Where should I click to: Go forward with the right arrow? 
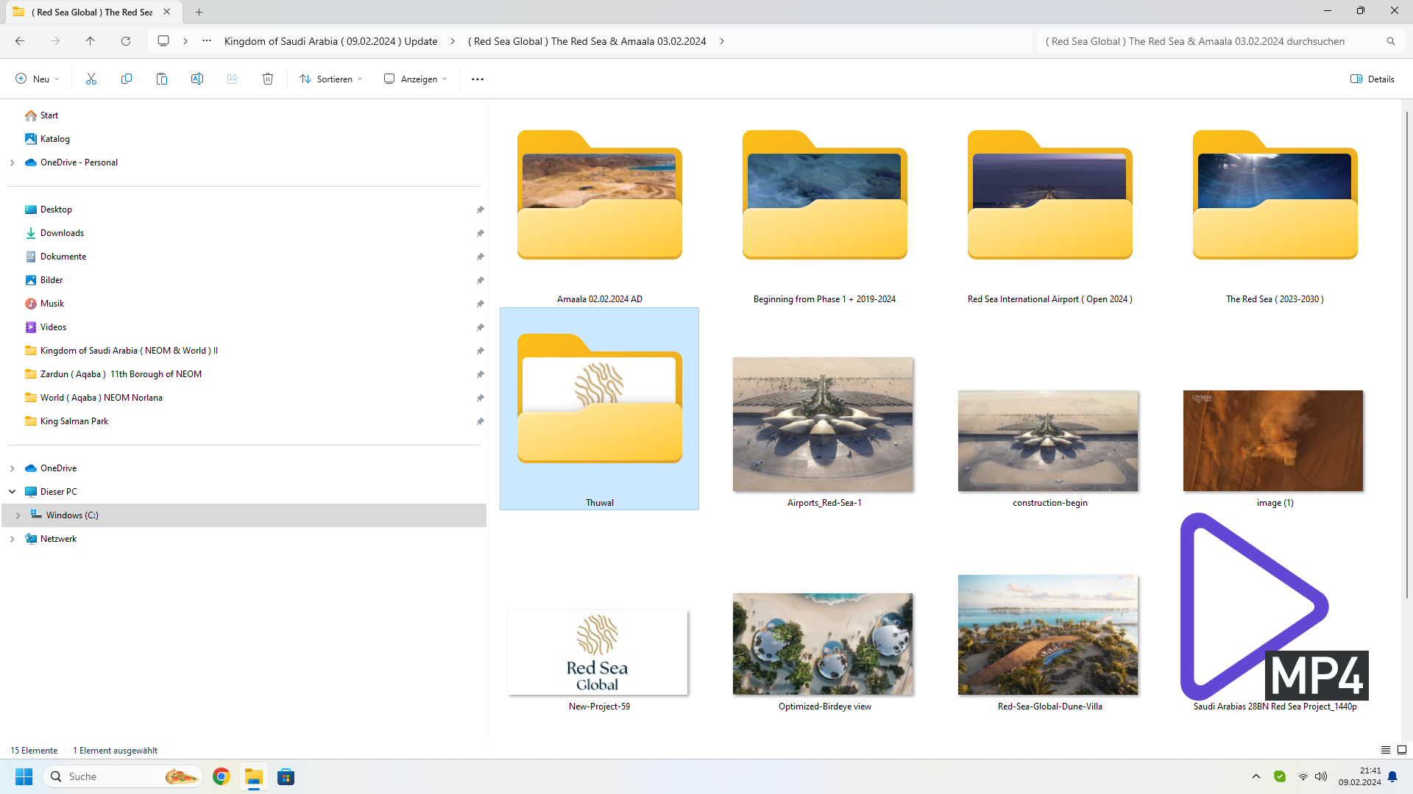coord(55,41)
